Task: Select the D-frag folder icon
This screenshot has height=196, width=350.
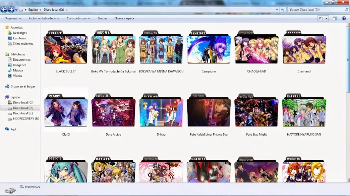Action: (161, 110)
